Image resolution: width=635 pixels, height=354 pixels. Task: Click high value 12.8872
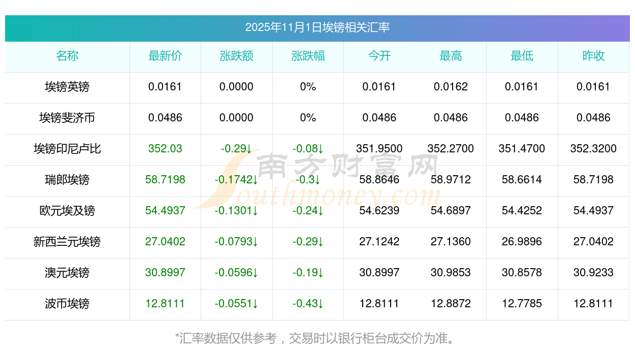coord(451,304)
